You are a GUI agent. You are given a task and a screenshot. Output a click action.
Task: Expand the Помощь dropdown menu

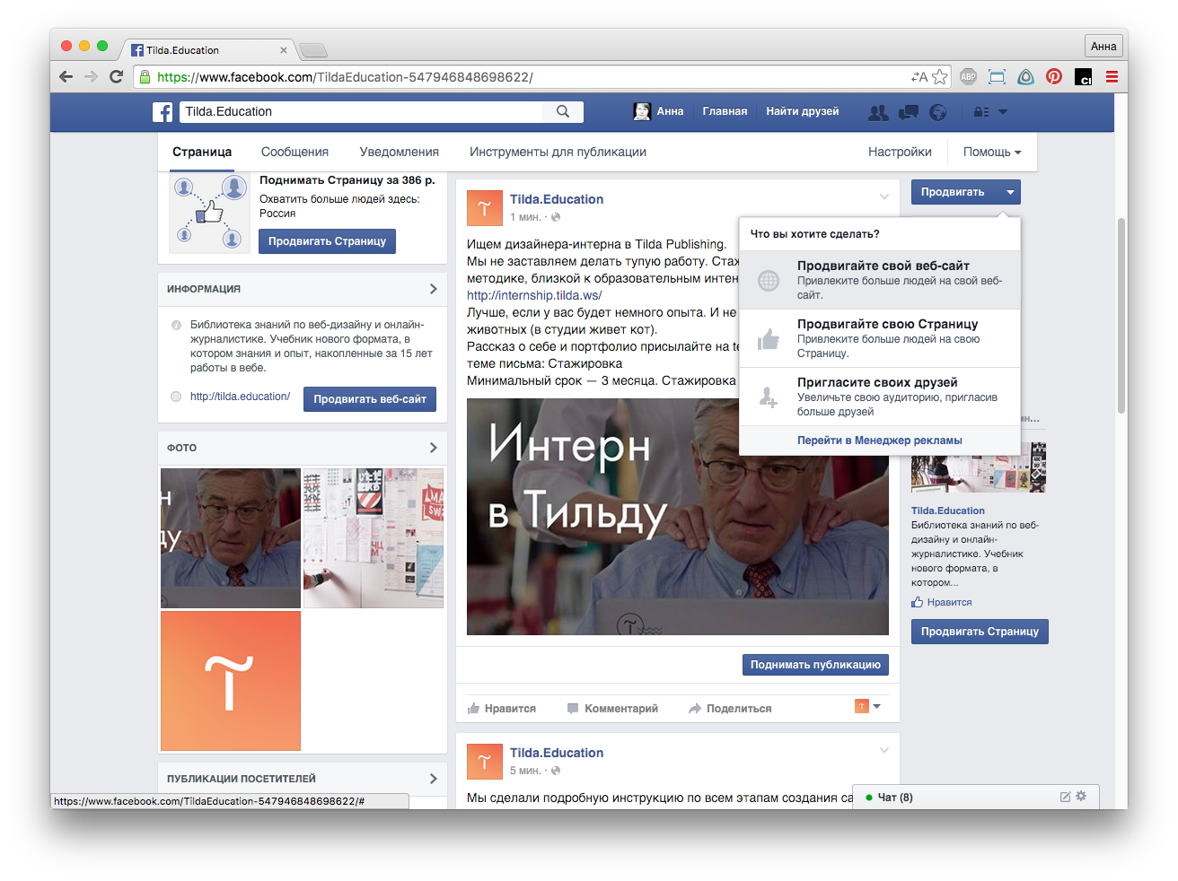pyautogui.click(x=991, y=153)
